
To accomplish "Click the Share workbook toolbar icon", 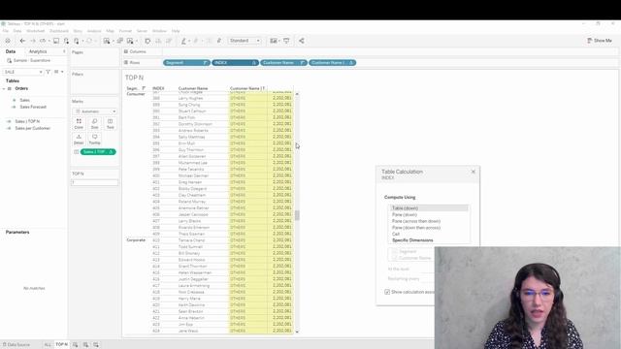I will (302, 41).
